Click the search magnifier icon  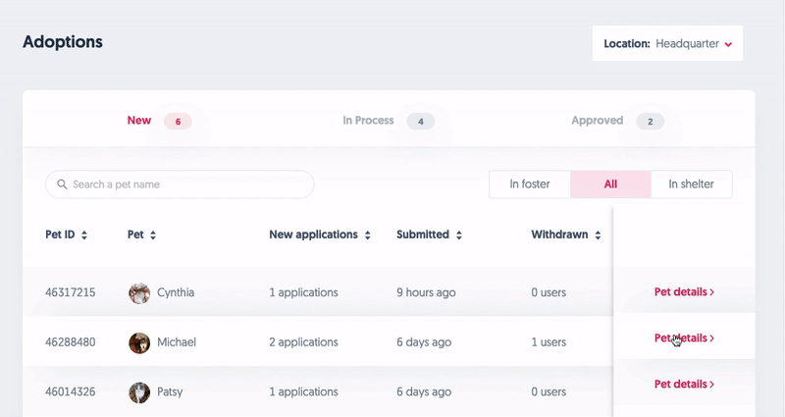pos(62,184)
